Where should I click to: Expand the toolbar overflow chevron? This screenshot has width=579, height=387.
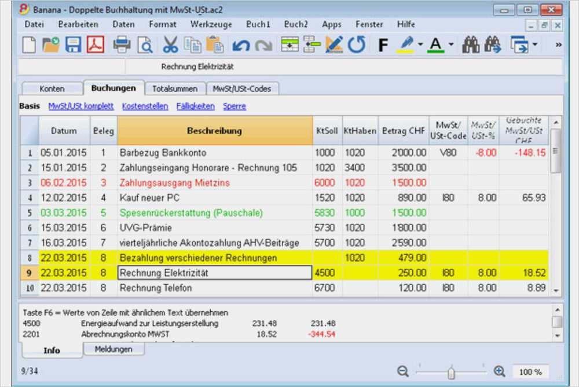558,45
